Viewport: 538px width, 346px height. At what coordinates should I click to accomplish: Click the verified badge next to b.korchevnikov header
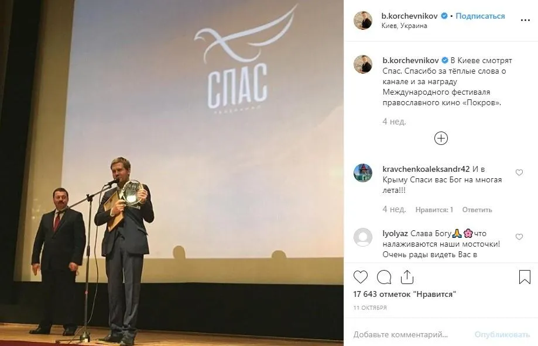[444, 16]
